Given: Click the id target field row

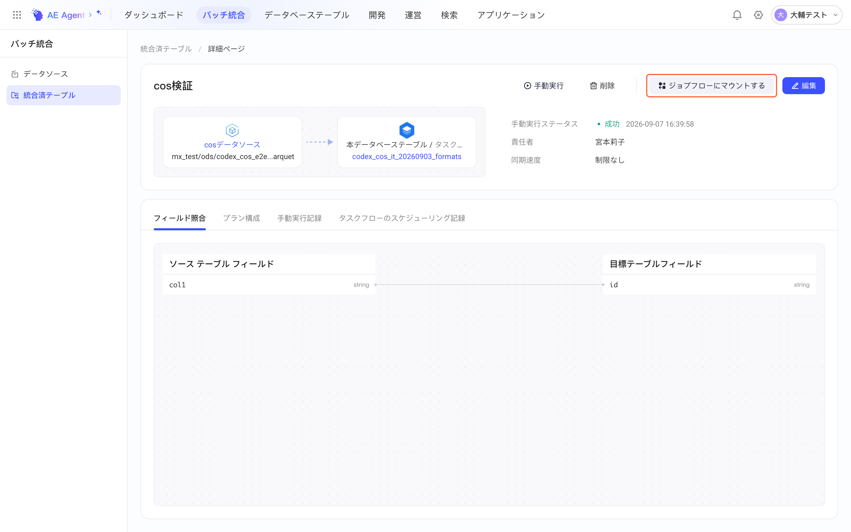Looking at the screenshot, I should 709,285.
